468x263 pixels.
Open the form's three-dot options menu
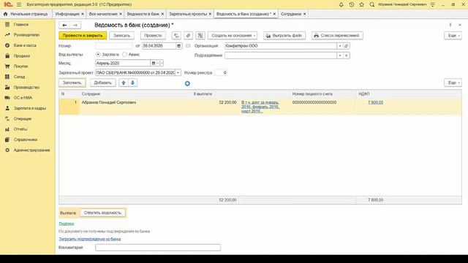450,25
